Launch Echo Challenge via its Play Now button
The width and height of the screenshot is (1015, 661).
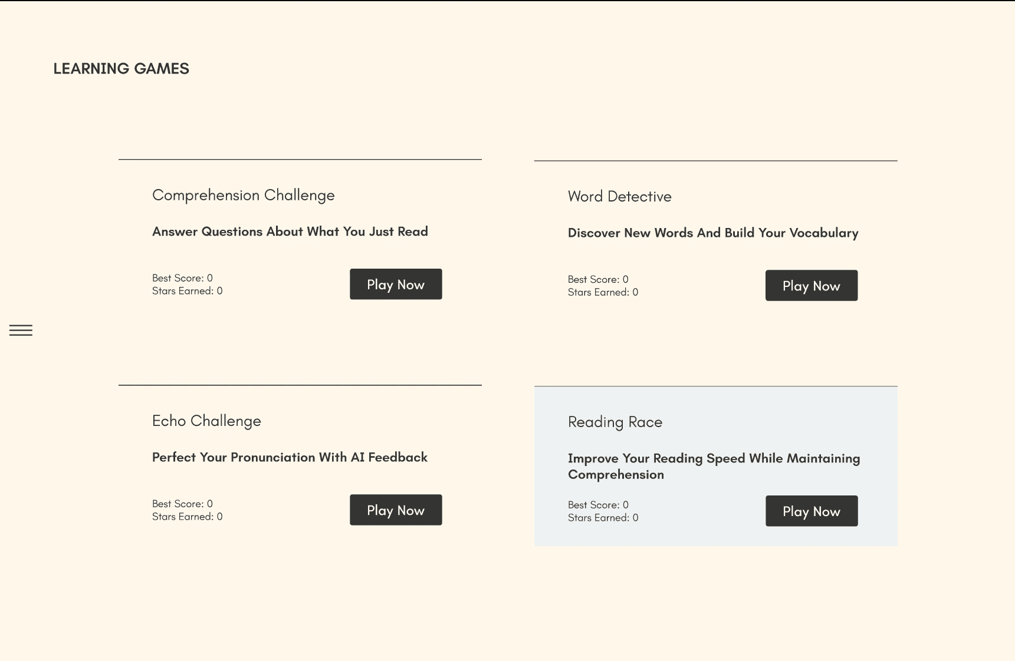(396, 510)
